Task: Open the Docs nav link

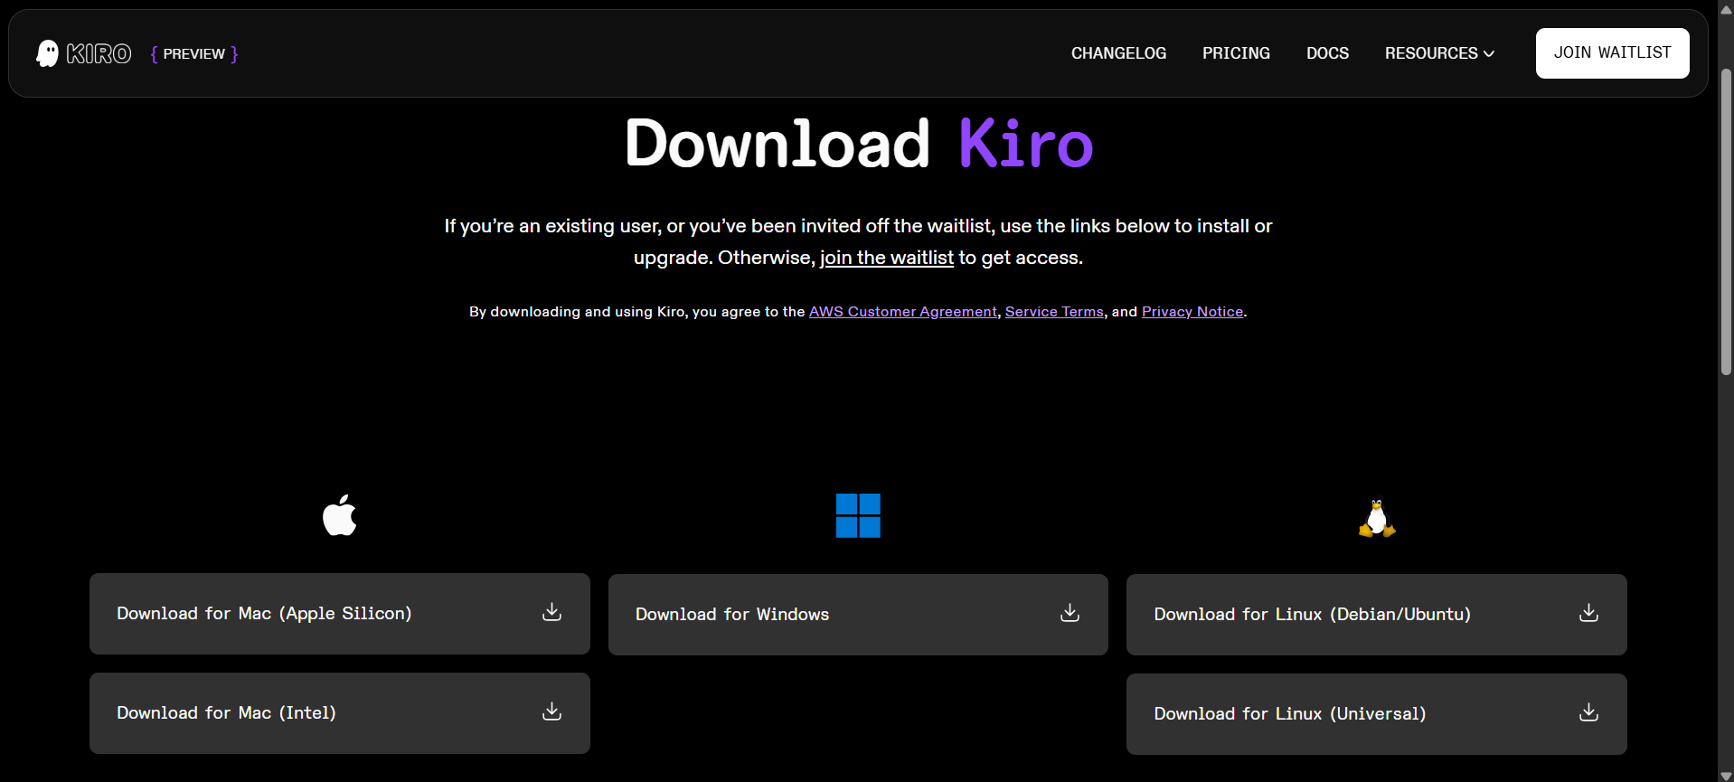Action: coord(1327,53)
